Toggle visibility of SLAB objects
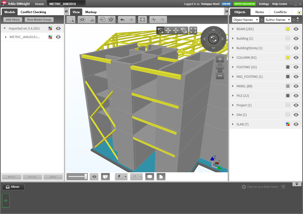303x214 pixels. [296, 124]
